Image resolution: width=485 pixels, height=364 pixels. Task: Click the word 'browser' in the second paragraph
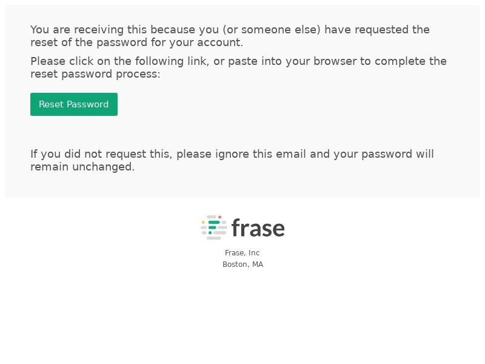335,61
